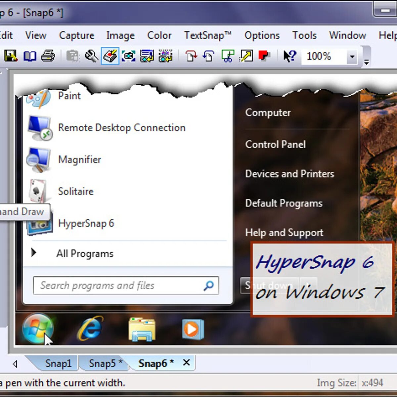Open the Capture menu
397x397 pixels.
[76, 35]
